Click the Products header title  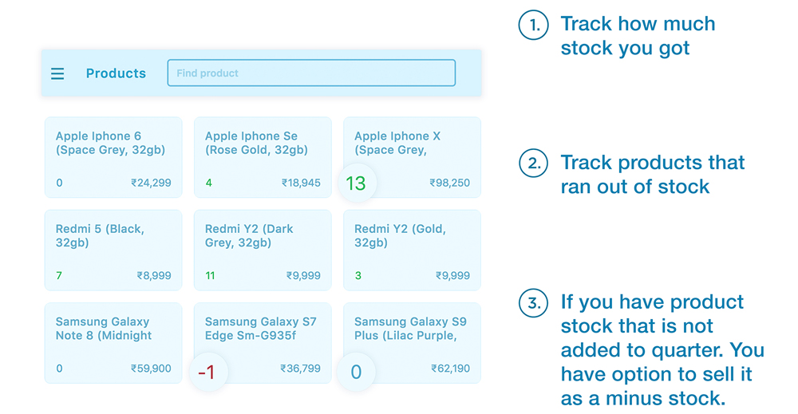(116, 73)
